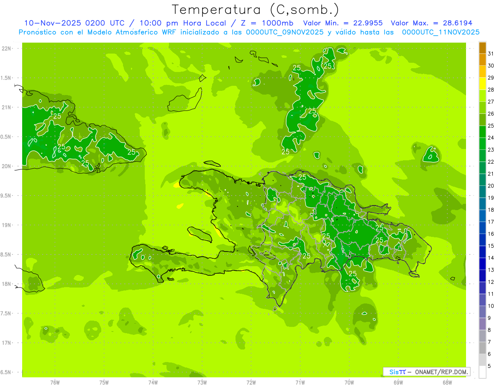Click the latitude label '19N'
Image resolution: width=502 pixels, height=388 pixels.
[7, 225]
